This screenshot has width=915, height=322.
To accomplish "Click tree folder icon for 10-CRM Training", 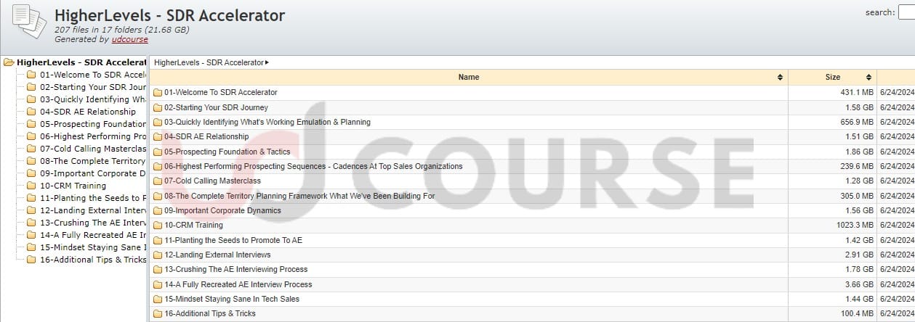I will click(31, 186).
